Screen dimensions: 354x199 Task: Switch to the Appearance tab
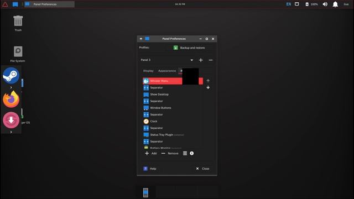pyautogui.click(x=167, y=71)
